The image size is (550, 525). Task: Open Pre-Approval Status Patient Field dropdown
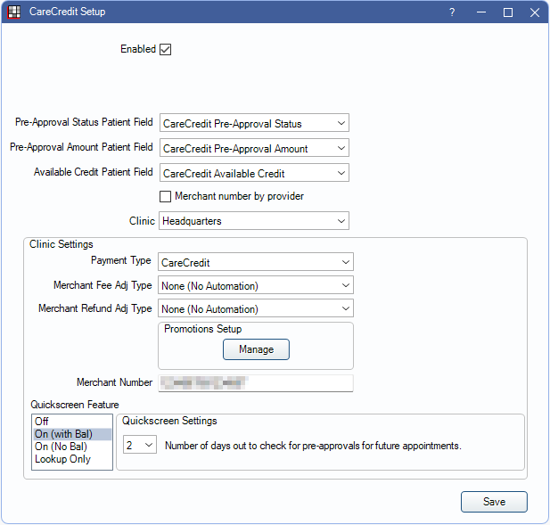[254, 123]
